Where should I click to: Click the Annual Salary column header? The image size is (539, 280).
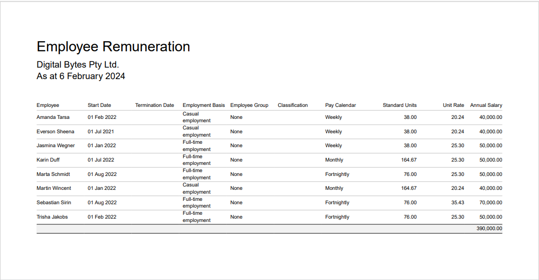tap(486, 105)
